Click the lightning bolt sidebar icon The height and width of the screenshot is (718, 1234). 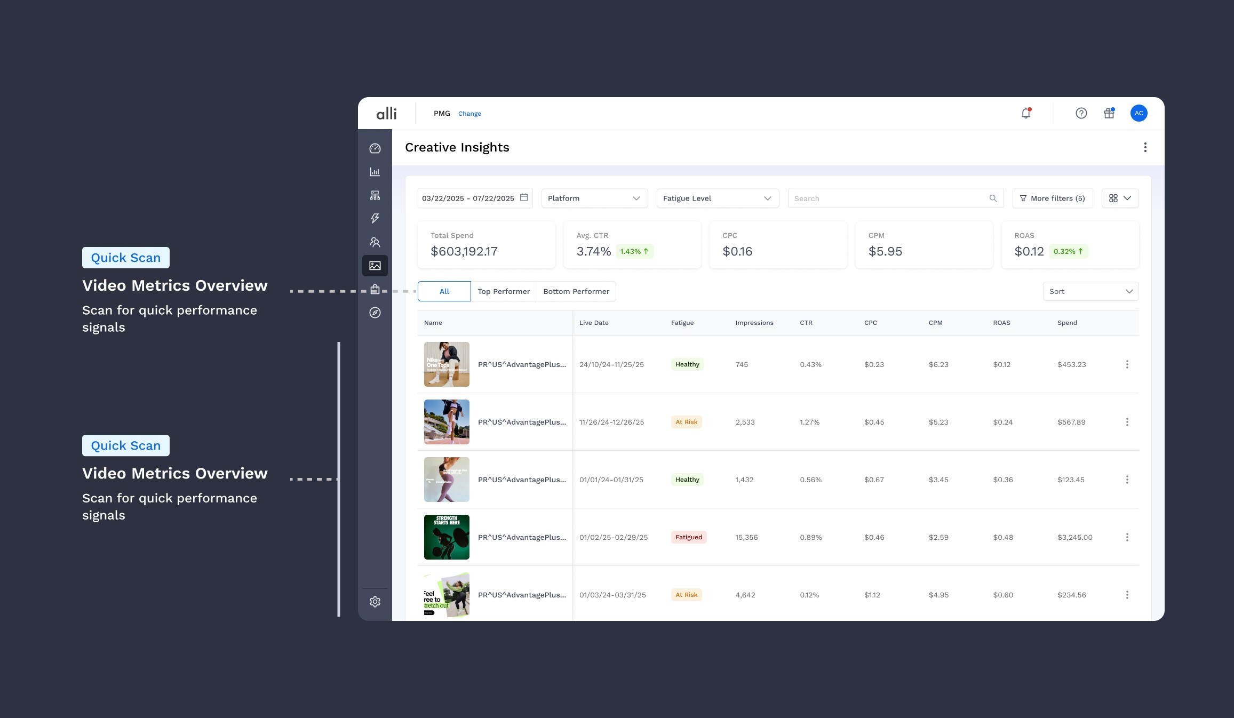(375, 218)
